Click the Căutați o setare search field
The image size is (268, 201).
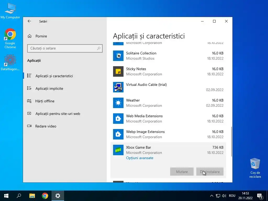point(65,48)
